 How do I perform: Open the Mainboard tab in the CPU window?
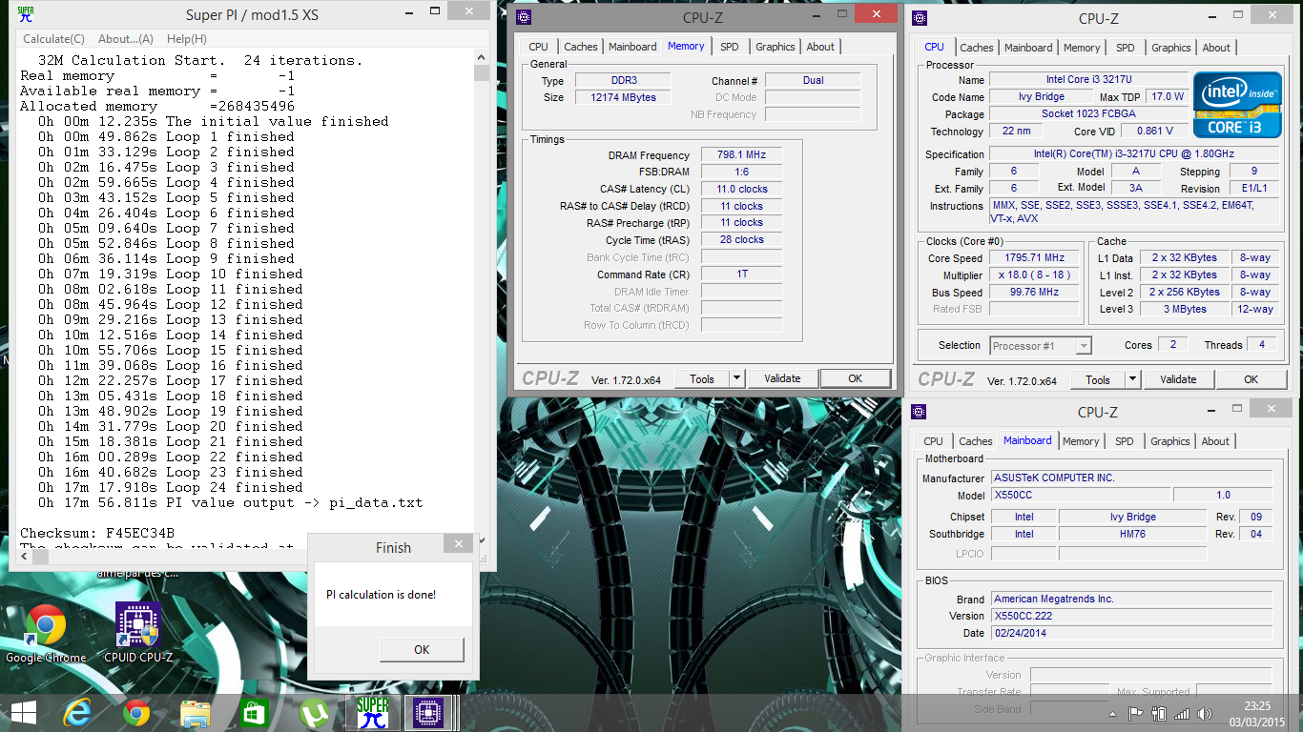[1028, 48]
